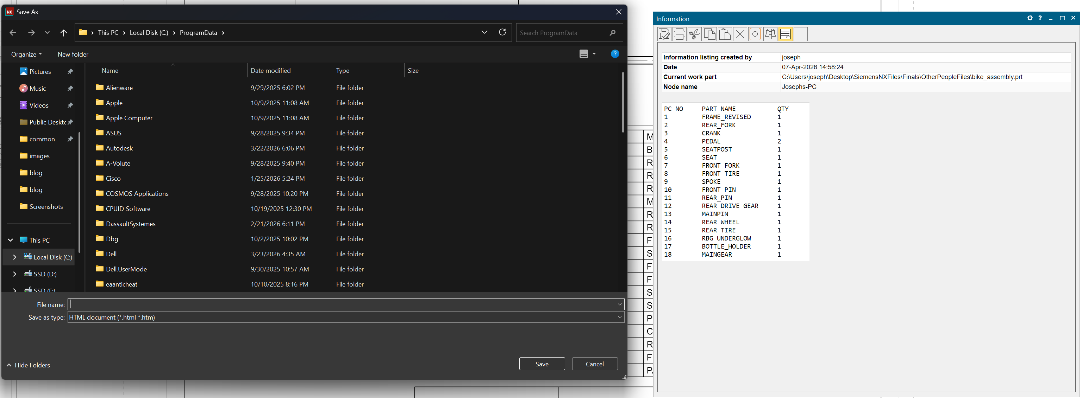Image resolution: width=1082 pixels, height=398 pixels.
Task: Select the Autodesk folder
Action: tap(119, 148)
